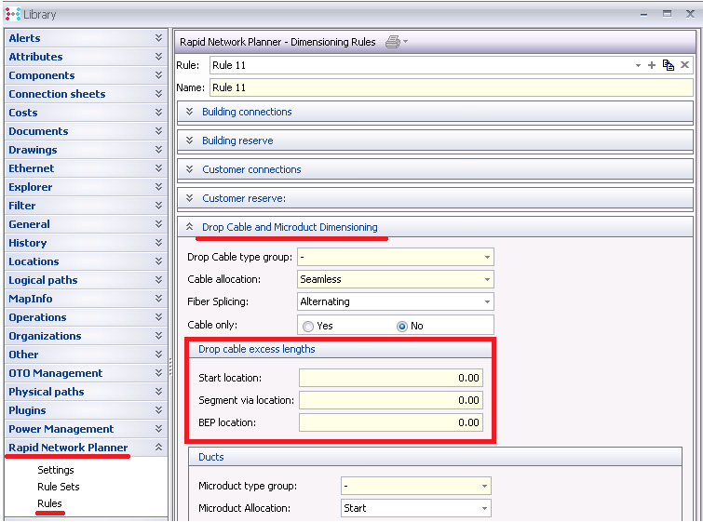Screen dimensions: 703x522
Task: Maximize the Library window
Action: click(667, 14)
